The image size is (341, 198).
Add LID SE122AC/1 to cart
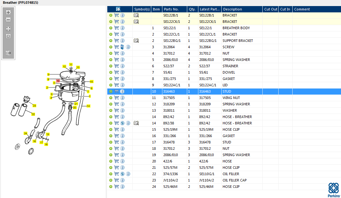pyautogui.click(x=117, y=85)
